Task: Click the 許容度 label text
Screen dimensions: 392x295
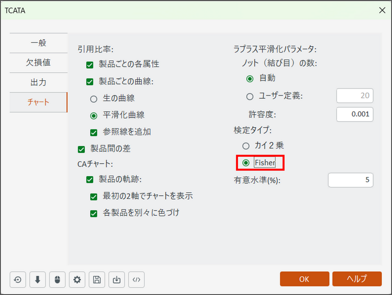Action: pyautogui.click(x=262, y=114)
